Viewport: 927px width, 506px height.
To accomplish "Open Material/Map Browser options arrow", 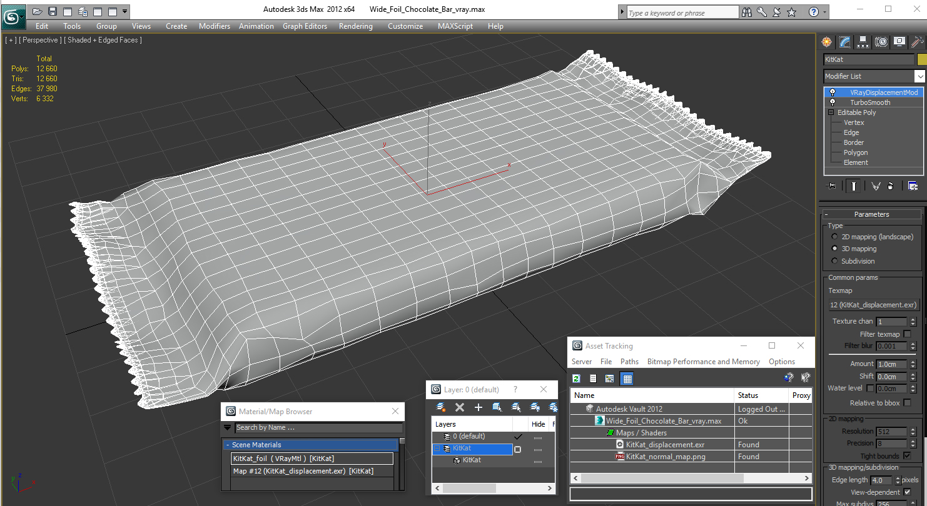I will [x=228, y=428].
